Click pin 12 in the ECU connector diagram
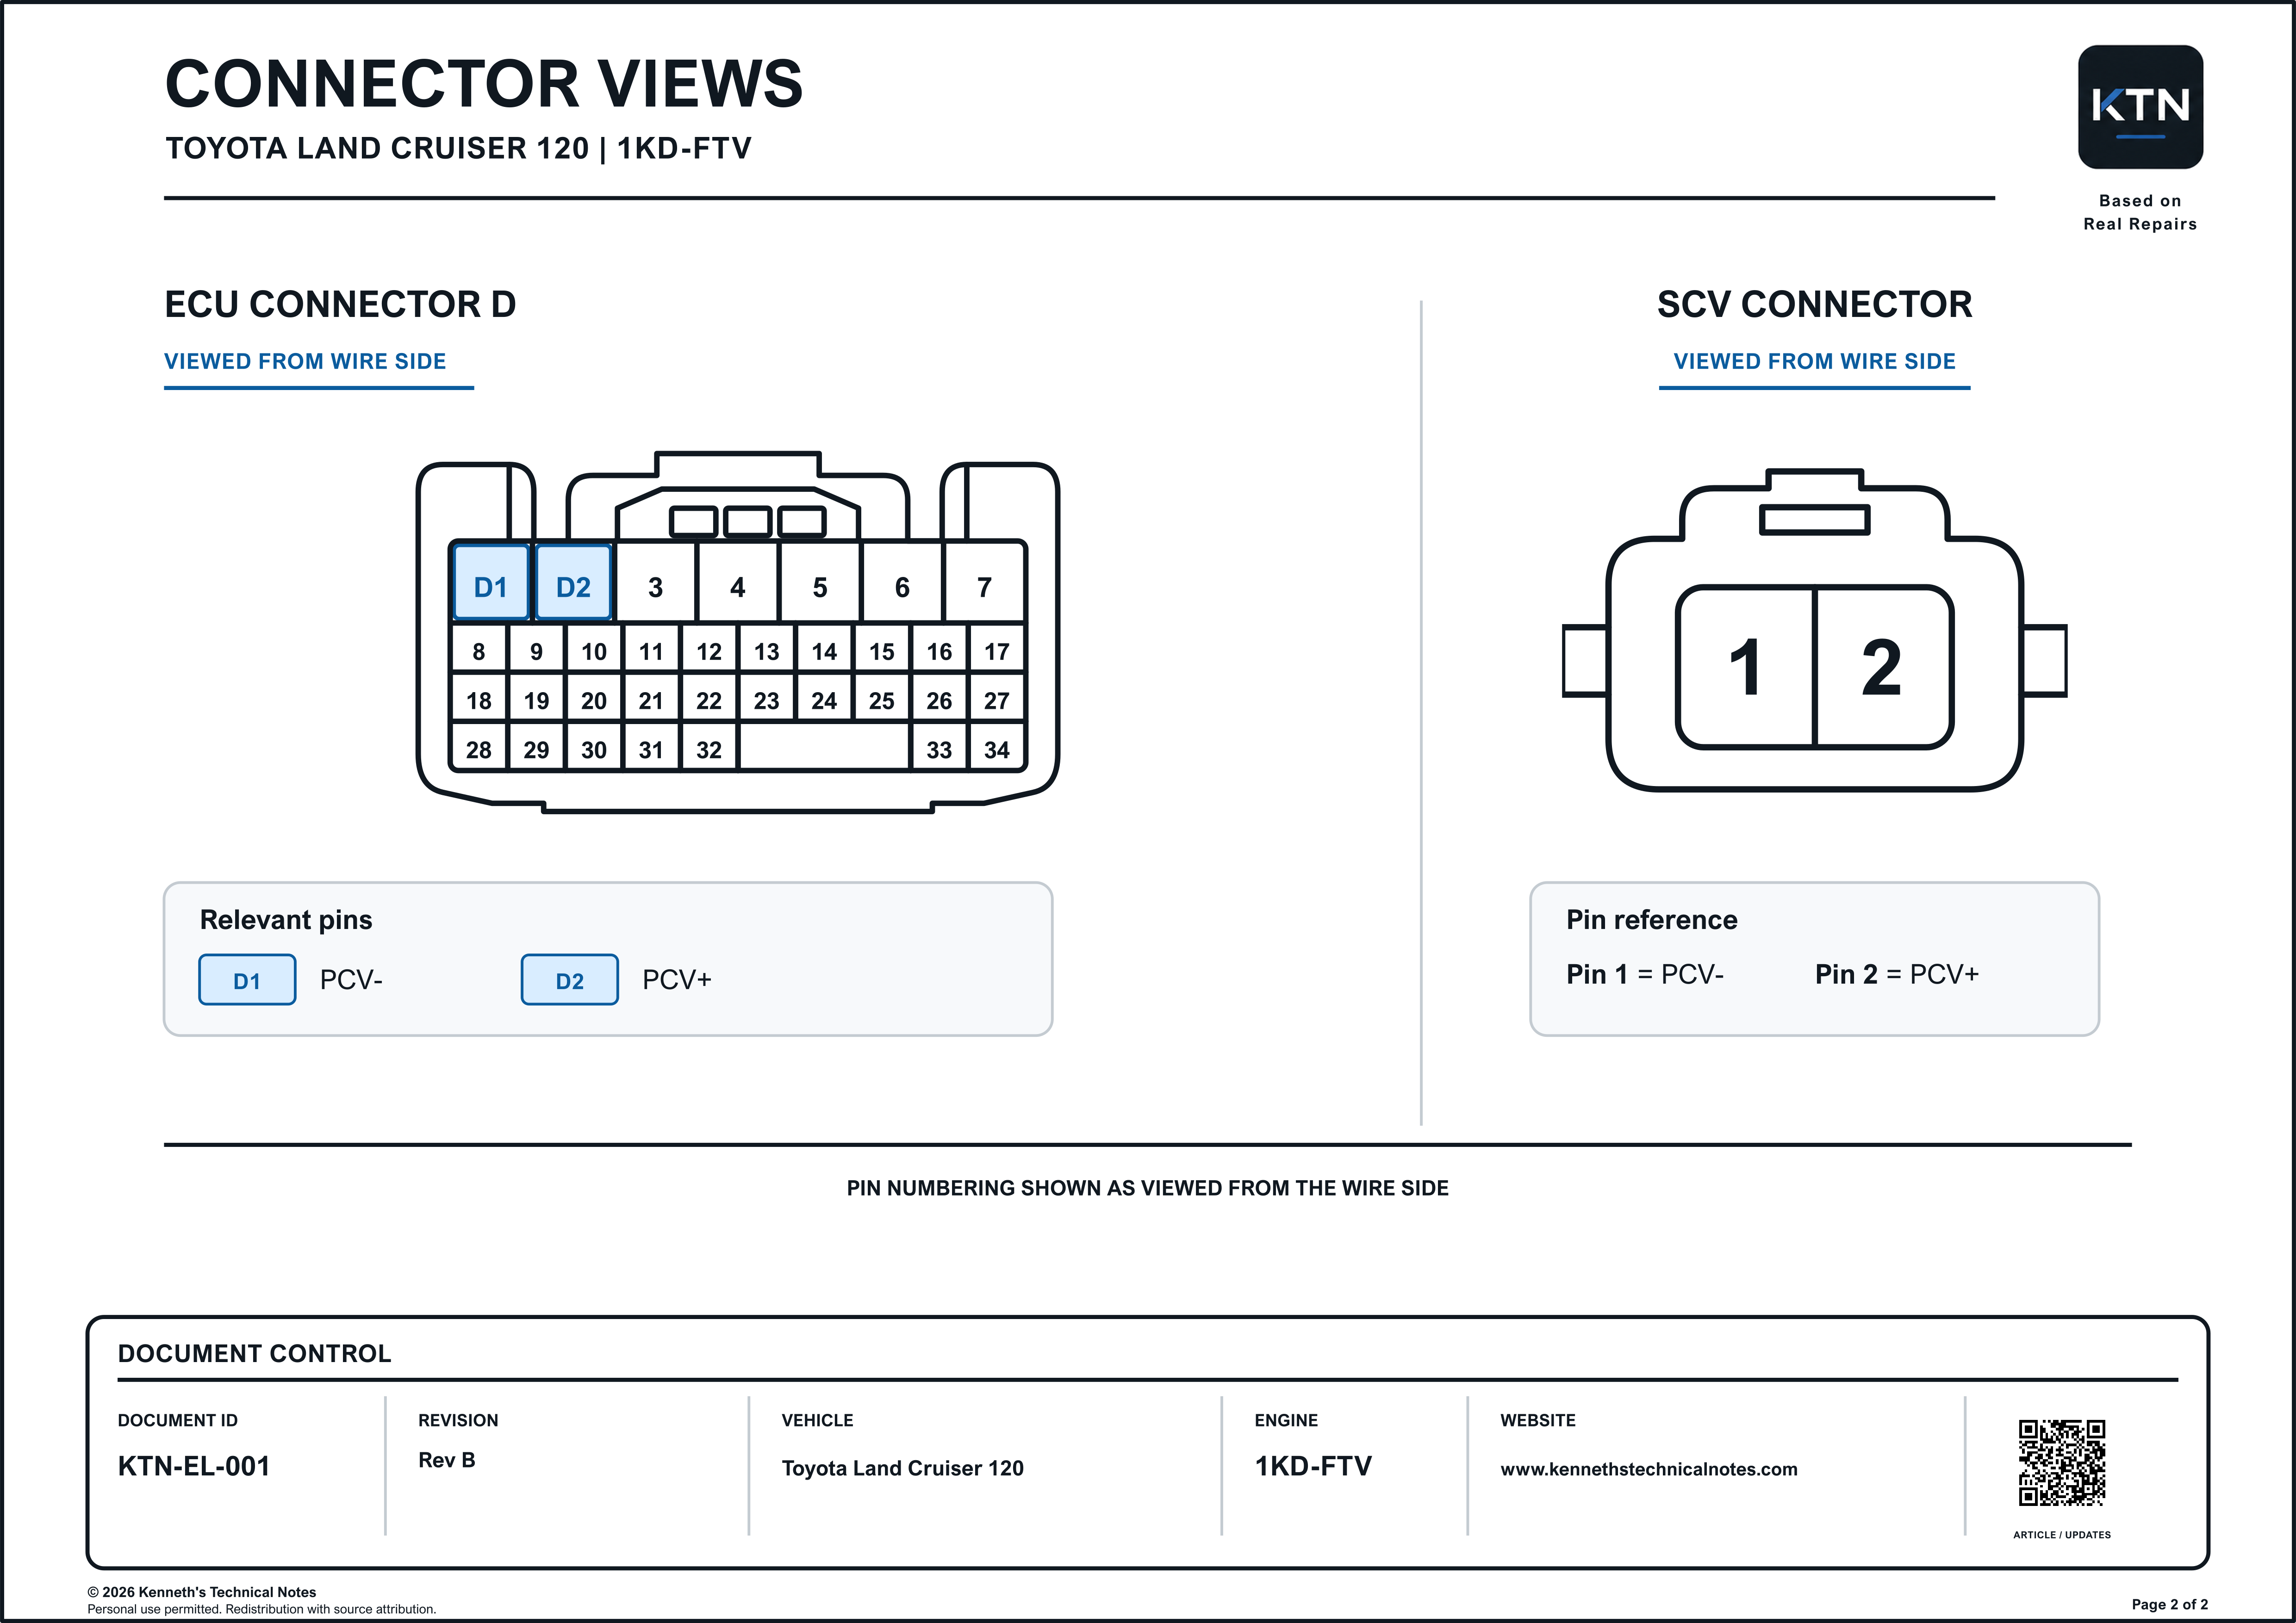2296x1623 pixels. coord(709,650)
